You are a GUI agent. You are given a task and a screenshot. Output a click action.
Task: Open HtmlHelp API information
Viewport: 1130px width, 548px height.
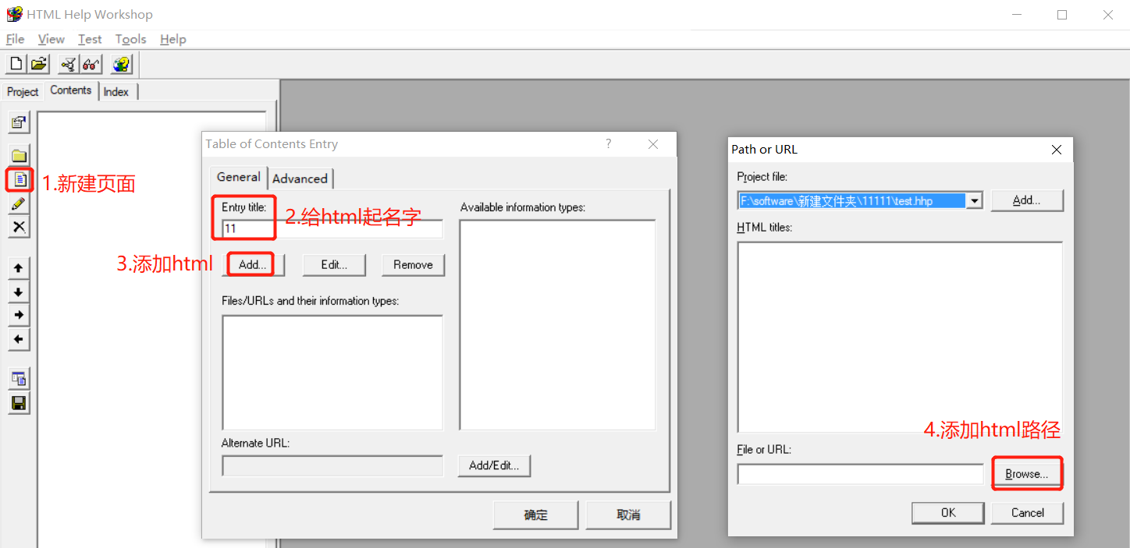pyautogui.click(x=121, y=64)
